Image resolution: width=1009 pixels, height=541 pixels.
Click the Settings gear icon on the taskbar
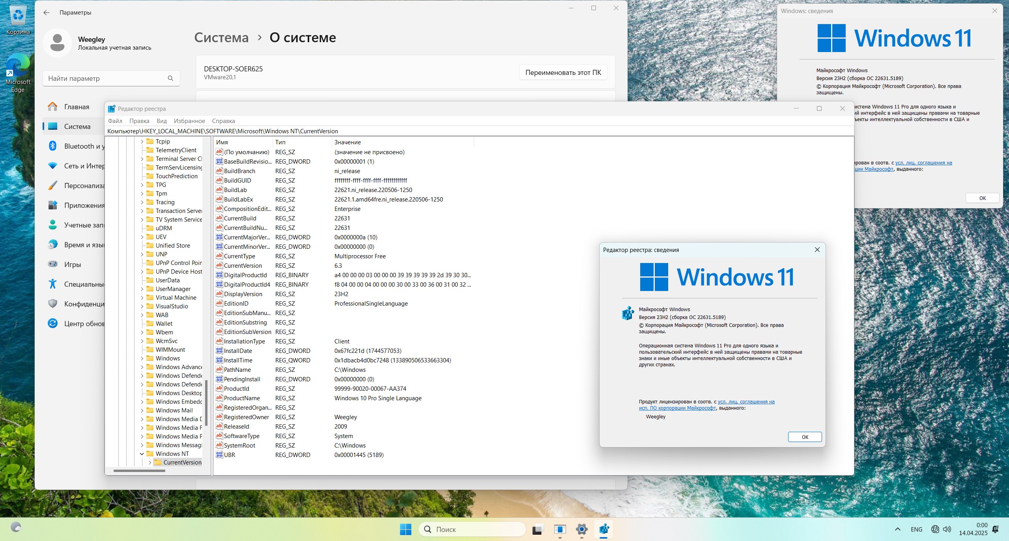[x=581, y=529]
